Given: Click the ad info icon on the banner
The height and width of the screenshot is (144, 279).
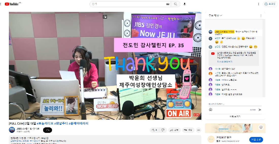Looking at the screenshot, I should 261,127.
